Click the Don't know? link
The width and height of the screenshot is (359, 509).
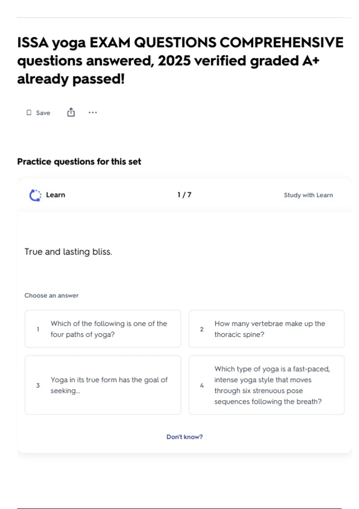click(185, 437)
